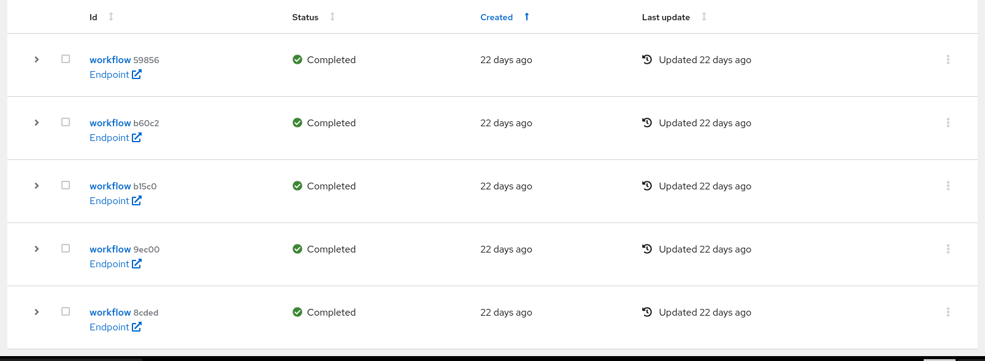Click external link icon for workflow 59856 endpoint
Screen dimensions: 985x361
pos(137,74)
